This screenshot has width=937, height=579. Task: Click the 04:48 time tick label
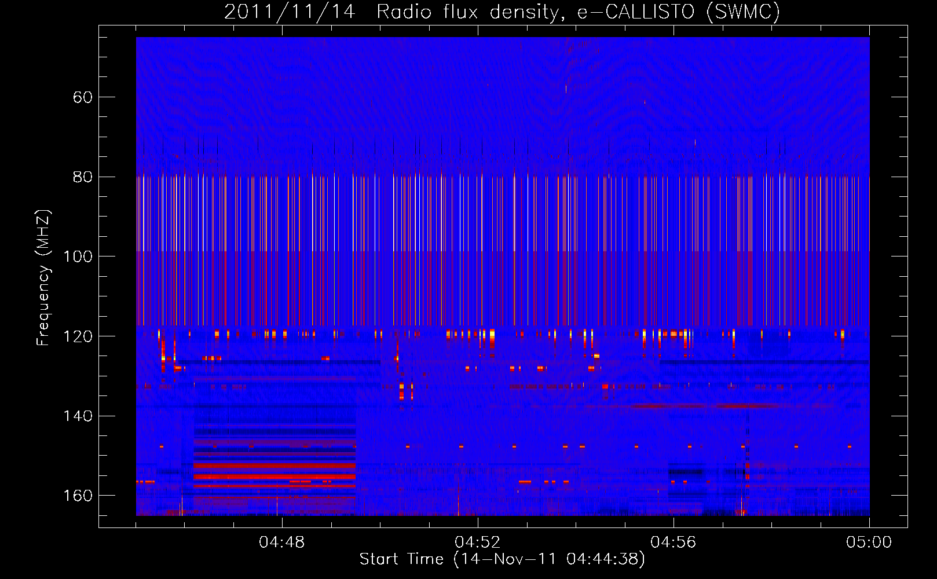pos(282,543)
